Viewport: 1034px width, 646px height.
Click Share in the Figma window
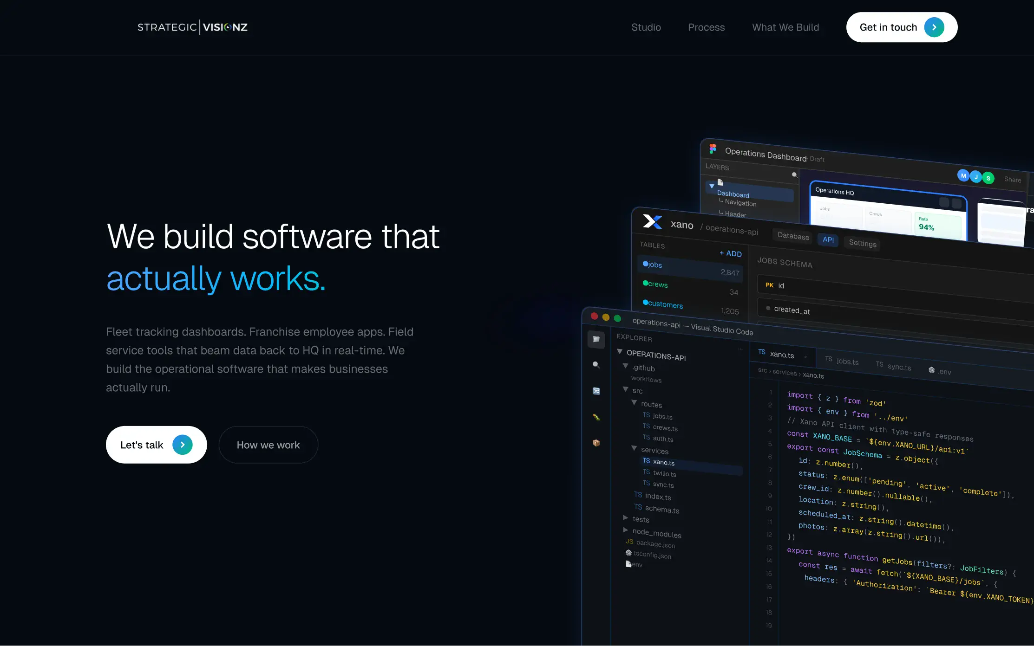1013,180
